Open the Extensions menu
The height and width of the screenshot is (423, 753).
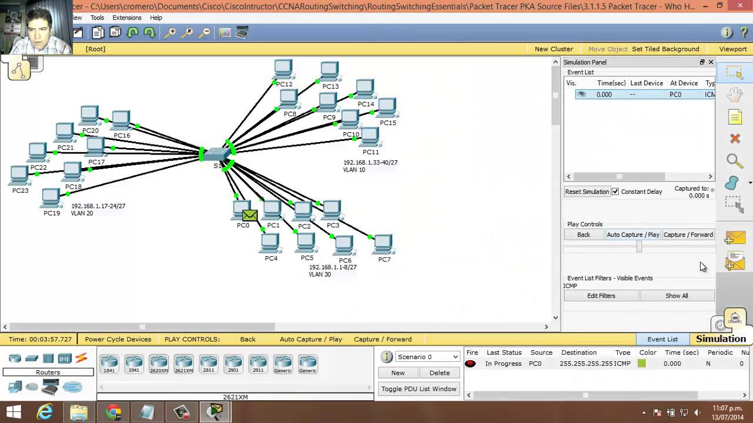(x=127, y=18)
